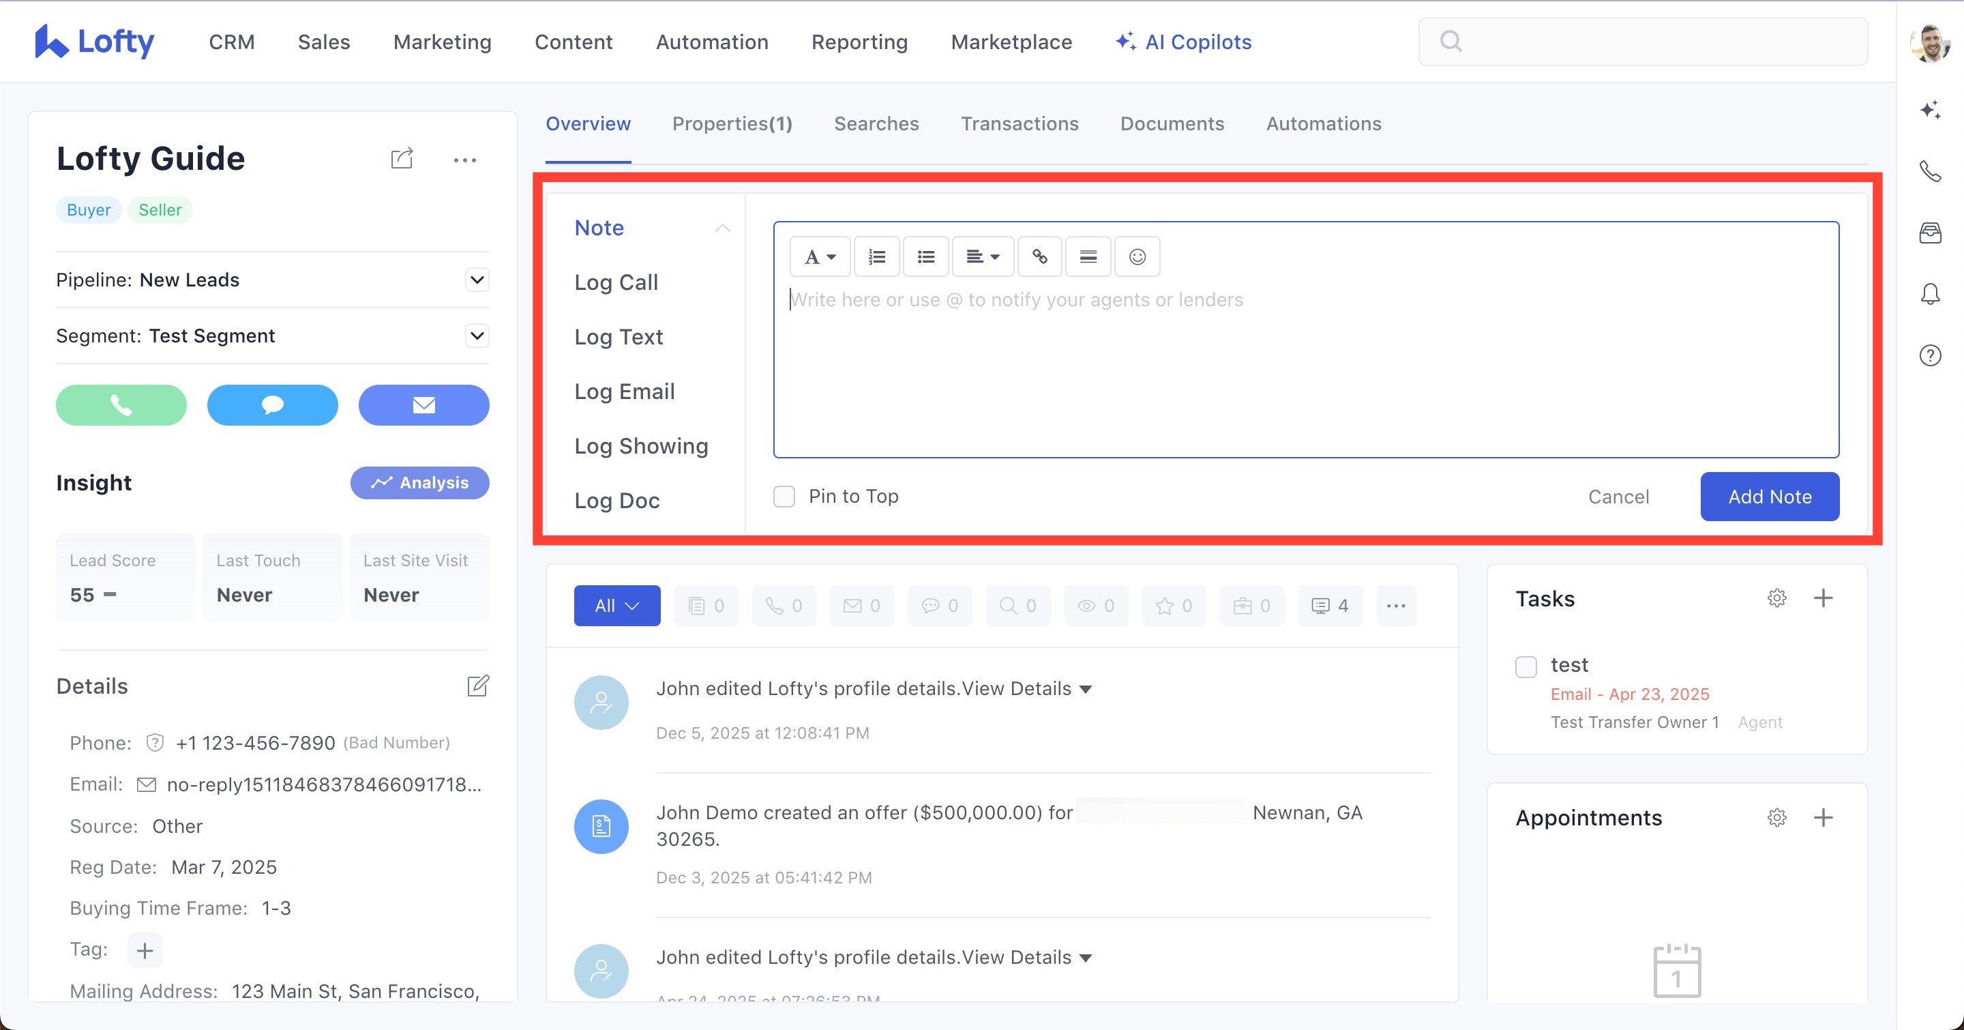Open the emoji picker in note toolbar
Viewport: 1964px width, 1030px height.
[1137, 256]
